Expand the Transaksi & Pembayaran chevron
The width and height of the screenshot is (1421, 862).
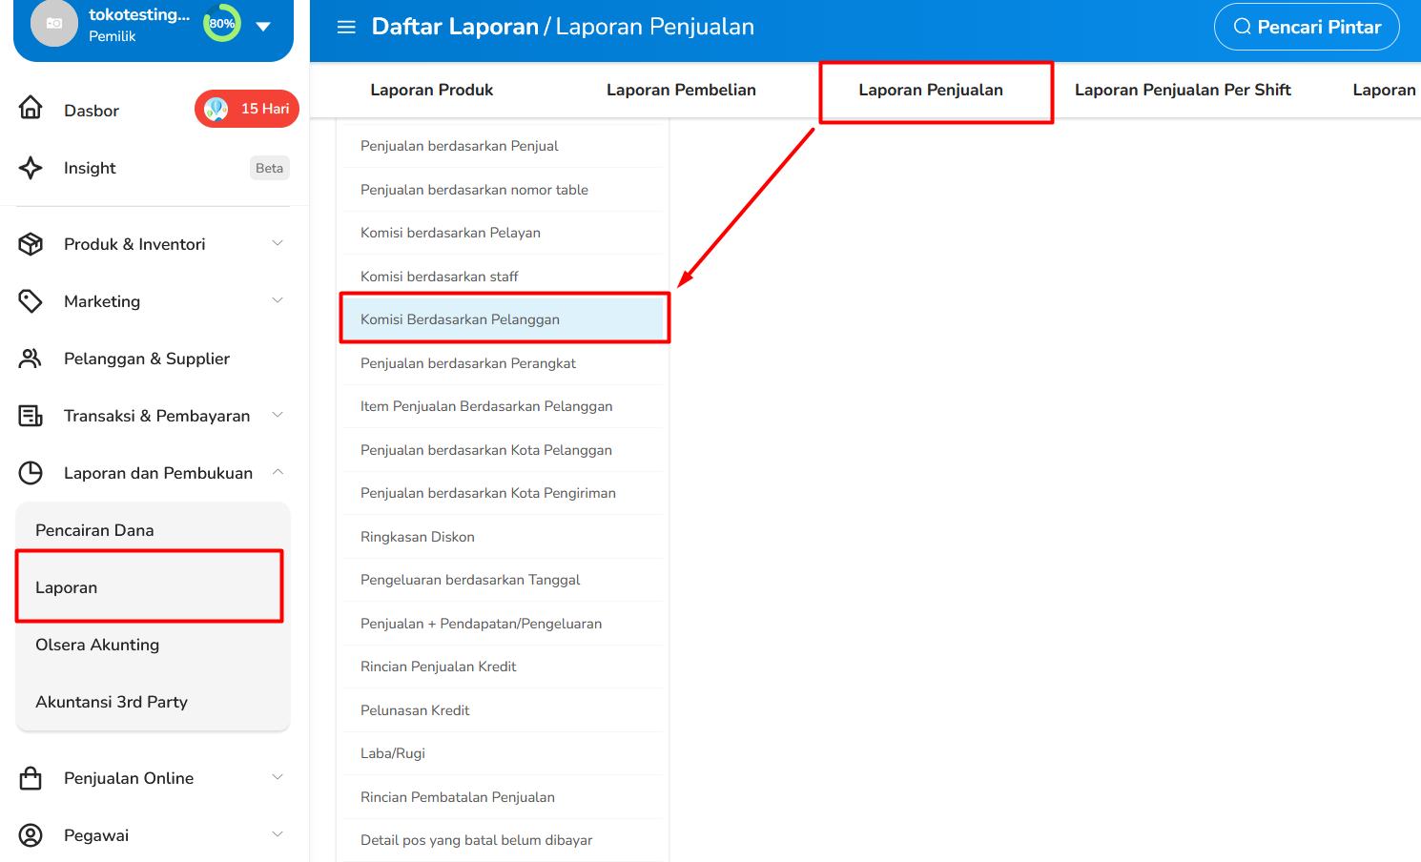click(x=278, y=415)
